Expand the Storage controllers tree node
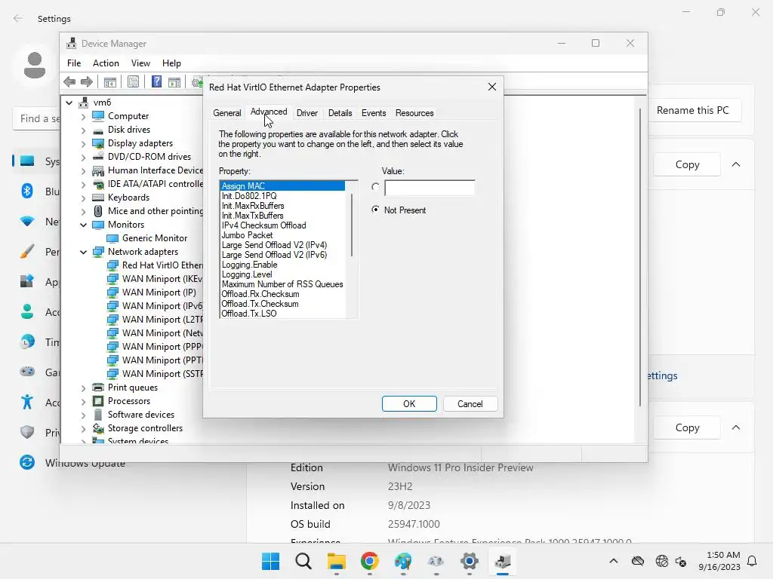773x579 pixels. point(83,428)
